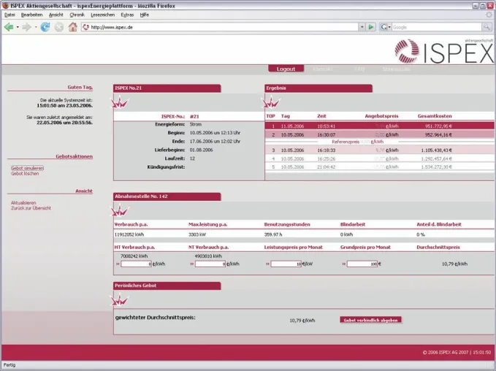
Task: Open the search engine selector dropdown
Action: coord(386,27)
